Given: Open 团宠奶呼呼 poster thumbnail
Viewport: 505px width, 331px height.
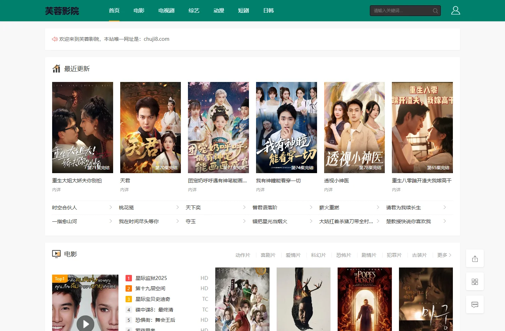Looking at the screenshot, I should point(218,128).
